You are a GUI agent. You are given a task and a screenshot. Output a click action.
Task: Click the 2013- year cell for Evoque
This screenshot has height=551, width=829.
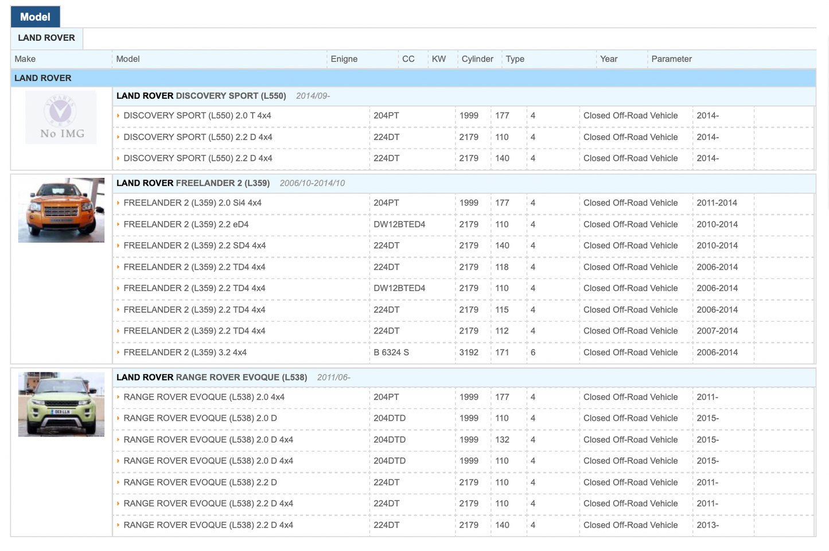click(708, 525)
